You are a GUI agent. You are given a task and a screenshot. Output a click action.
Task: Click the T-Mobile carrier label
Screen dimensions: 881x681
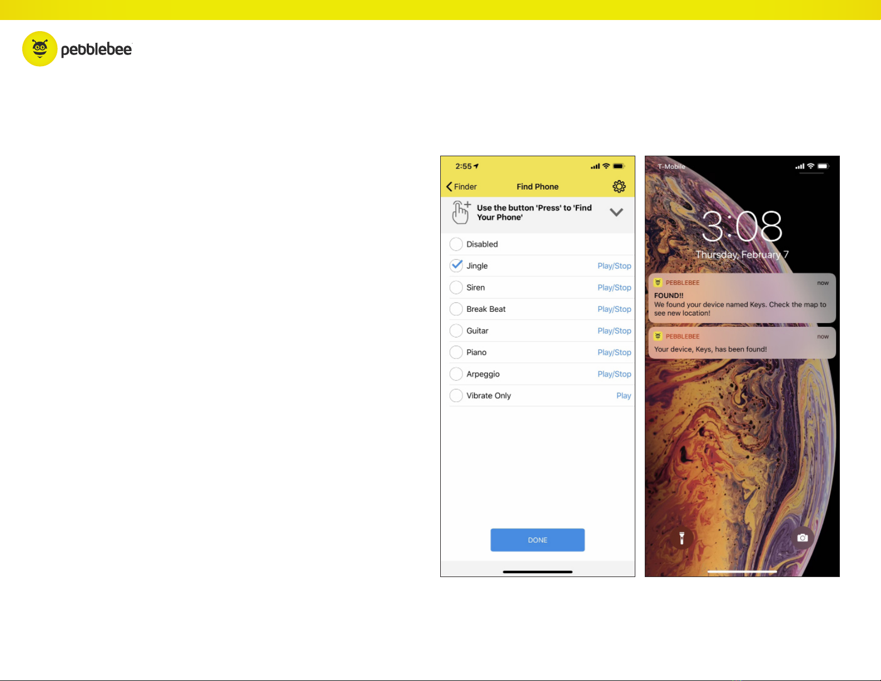(671, 167)
